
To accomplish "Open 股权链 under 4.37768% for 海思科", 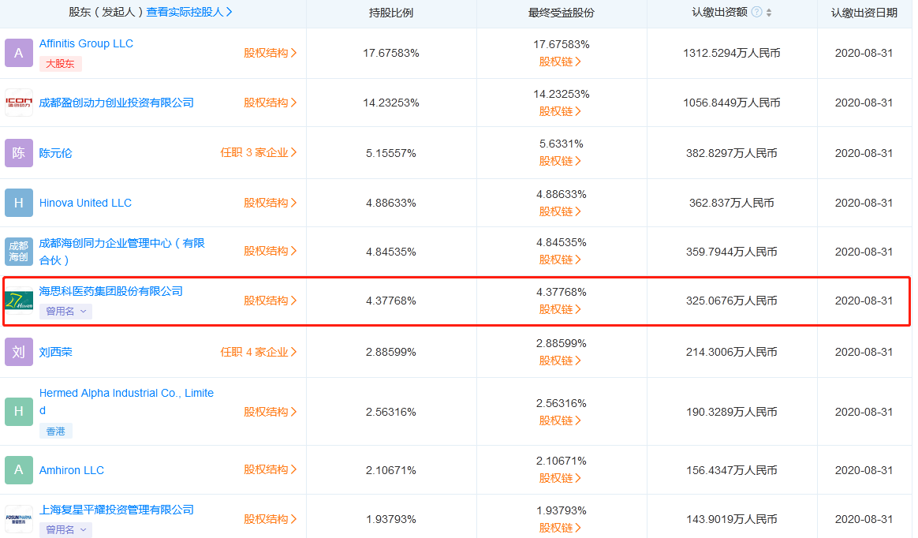I will pyautogui.click(x=560, y=310).
